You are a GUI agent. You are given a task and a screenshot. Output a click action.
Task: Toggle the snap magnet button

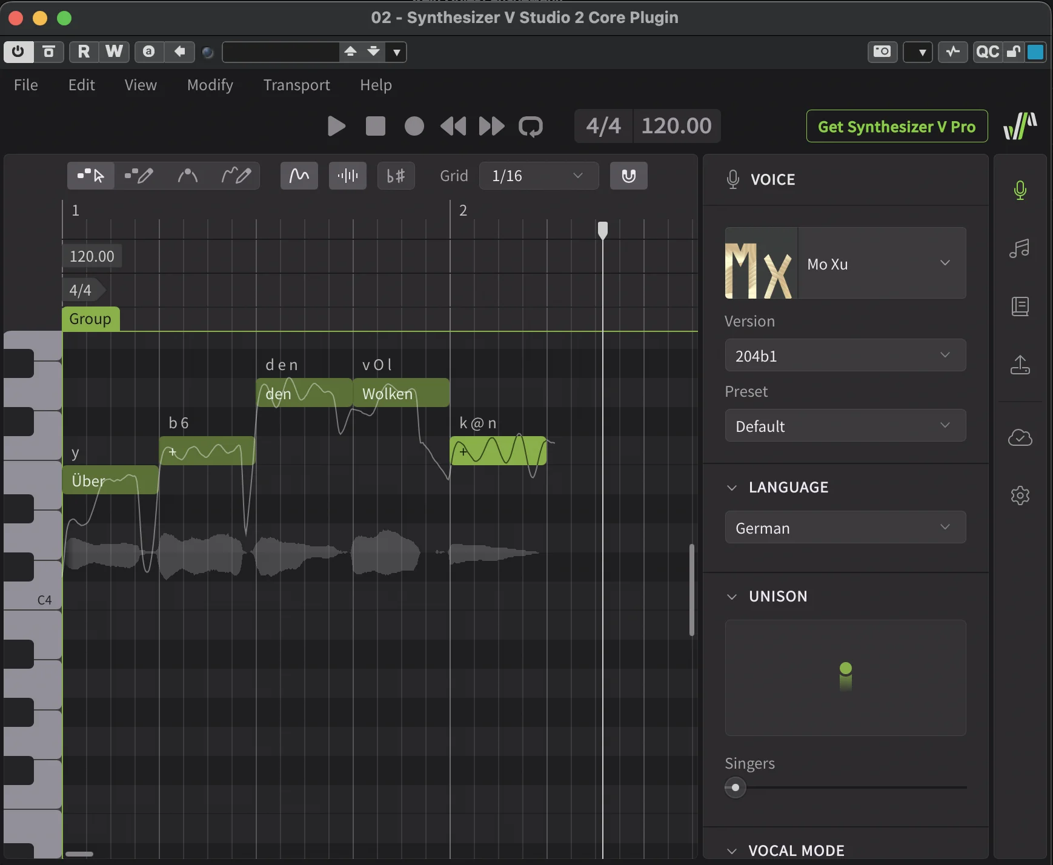[629, 176]
